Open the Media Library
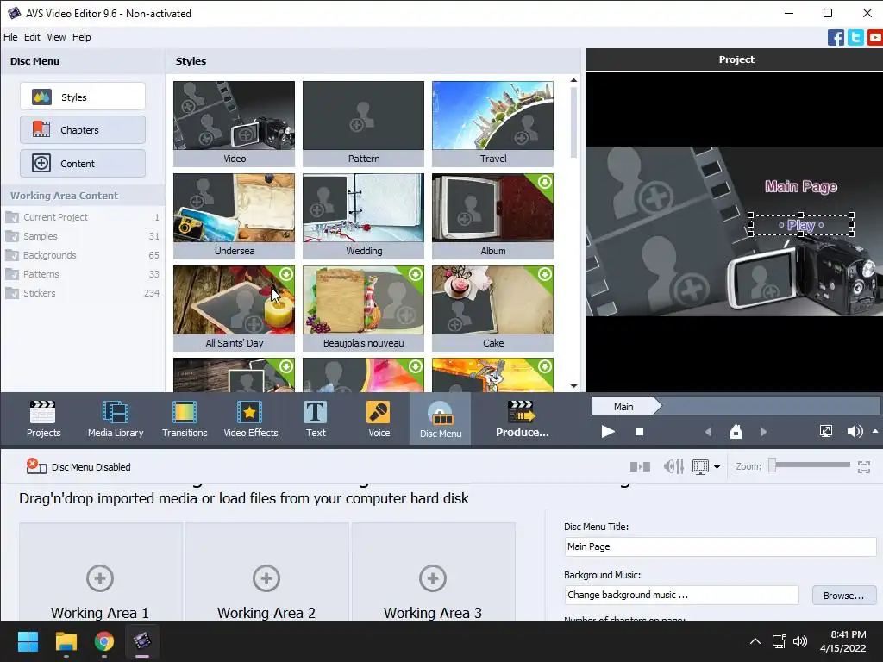The height and width of the screenshot is (662, 883). point(116,419)
